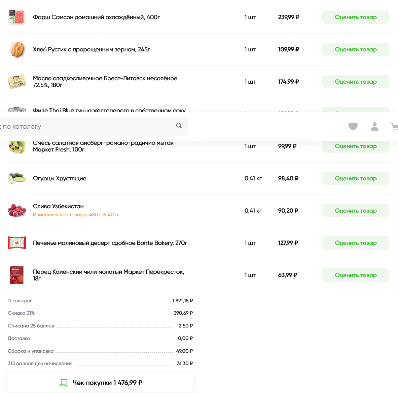Rate the Перец Кайенский product
The height and width of the screenshot is (393, 398).
[356, 275]
